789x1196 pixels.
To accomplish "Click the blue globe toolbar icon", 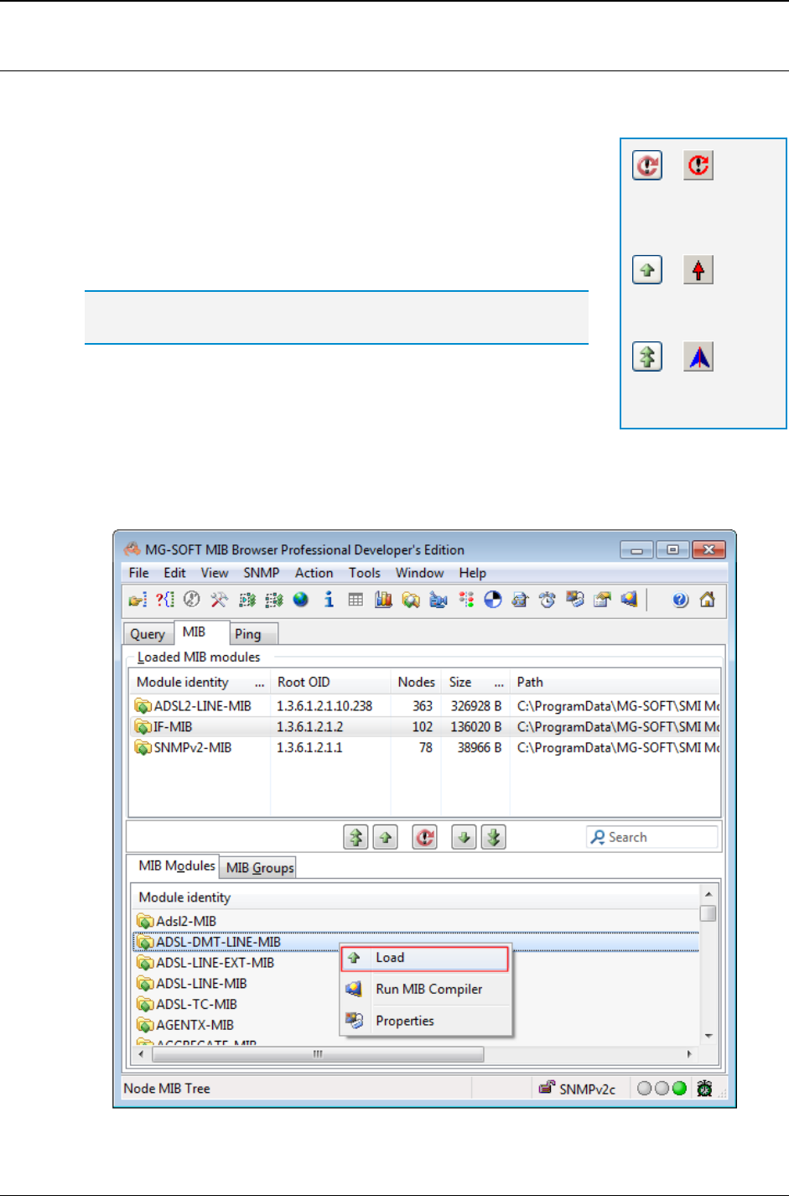I will [x=301, y=600].
